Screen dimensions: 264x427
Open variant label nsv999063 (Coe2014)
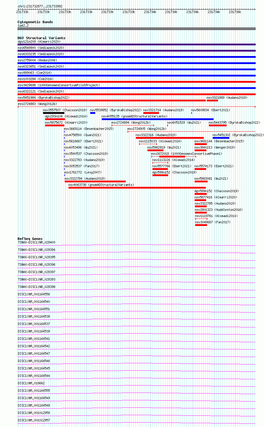(35, 73)
